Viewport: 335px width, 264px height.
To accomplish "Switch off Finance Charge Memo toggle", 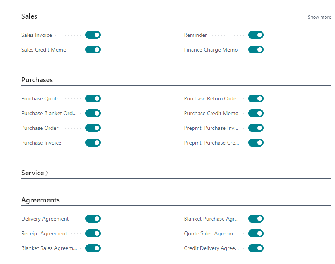I will tap(256, 50).
